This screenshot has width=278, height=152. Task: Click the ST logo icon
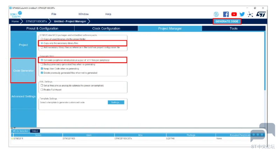(x=261, y=14)
